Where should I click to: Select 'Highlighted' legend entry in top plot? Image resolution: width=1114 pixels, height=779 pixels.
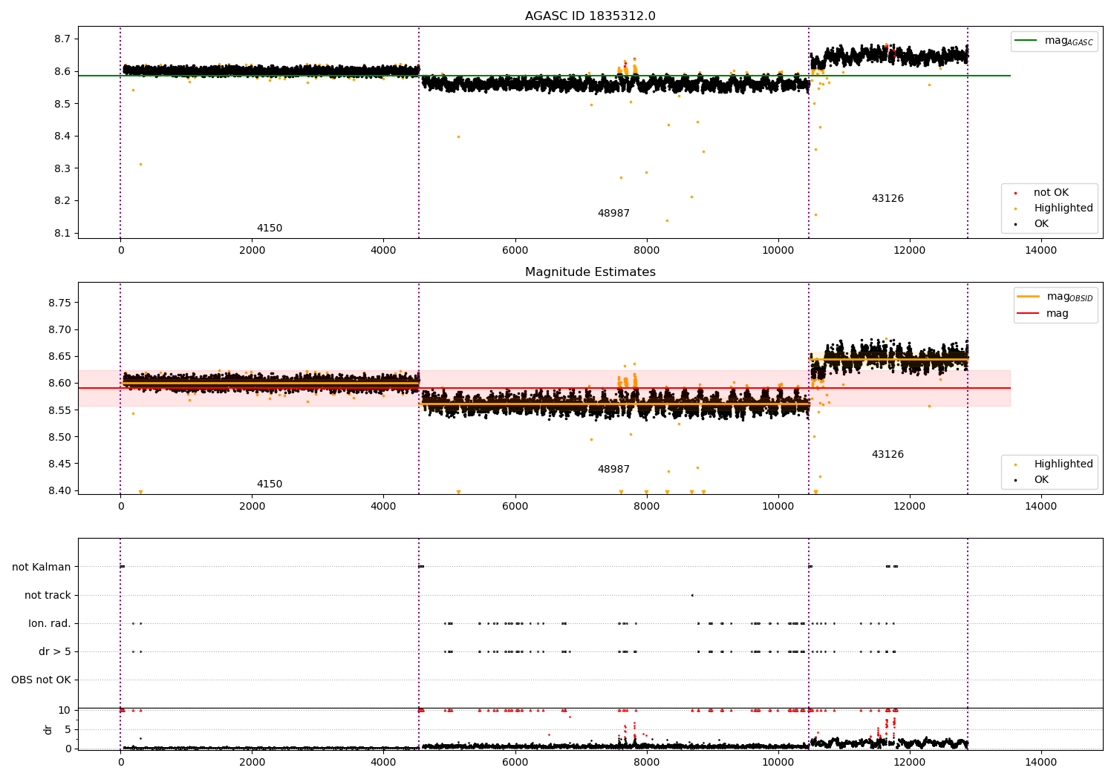pyautogui.click(x=1063, y=208)
